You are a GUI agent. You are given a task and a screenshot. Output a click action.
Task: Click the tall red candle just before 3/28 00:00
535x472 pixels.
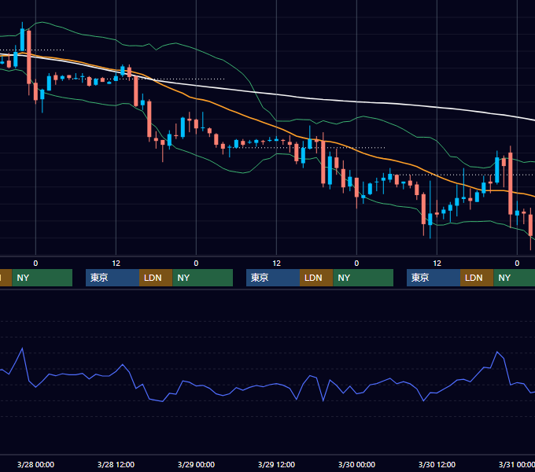click(x=29, y=57)
